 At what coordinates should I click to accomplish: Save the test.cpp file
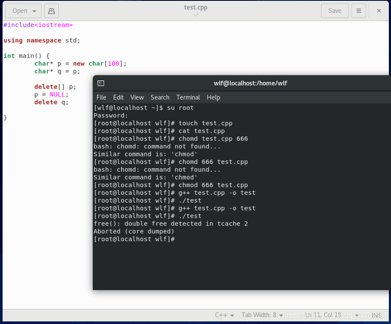335,11
